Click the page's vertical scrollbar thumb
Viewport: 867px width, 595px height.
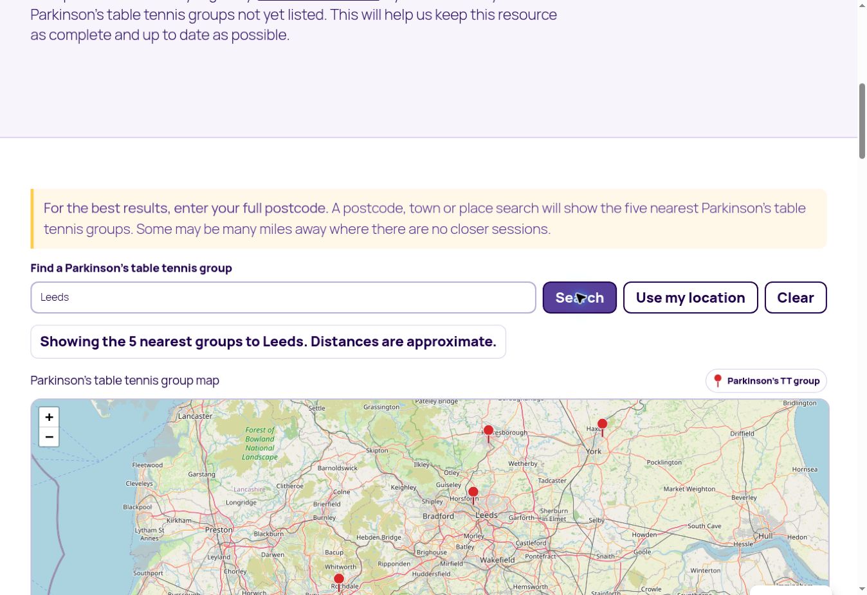[x=862, y=121]
